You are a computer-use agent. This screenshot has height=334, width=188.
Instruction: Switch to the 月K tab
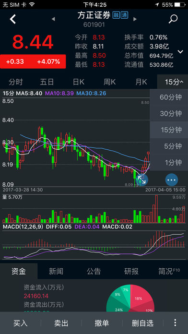141,82
